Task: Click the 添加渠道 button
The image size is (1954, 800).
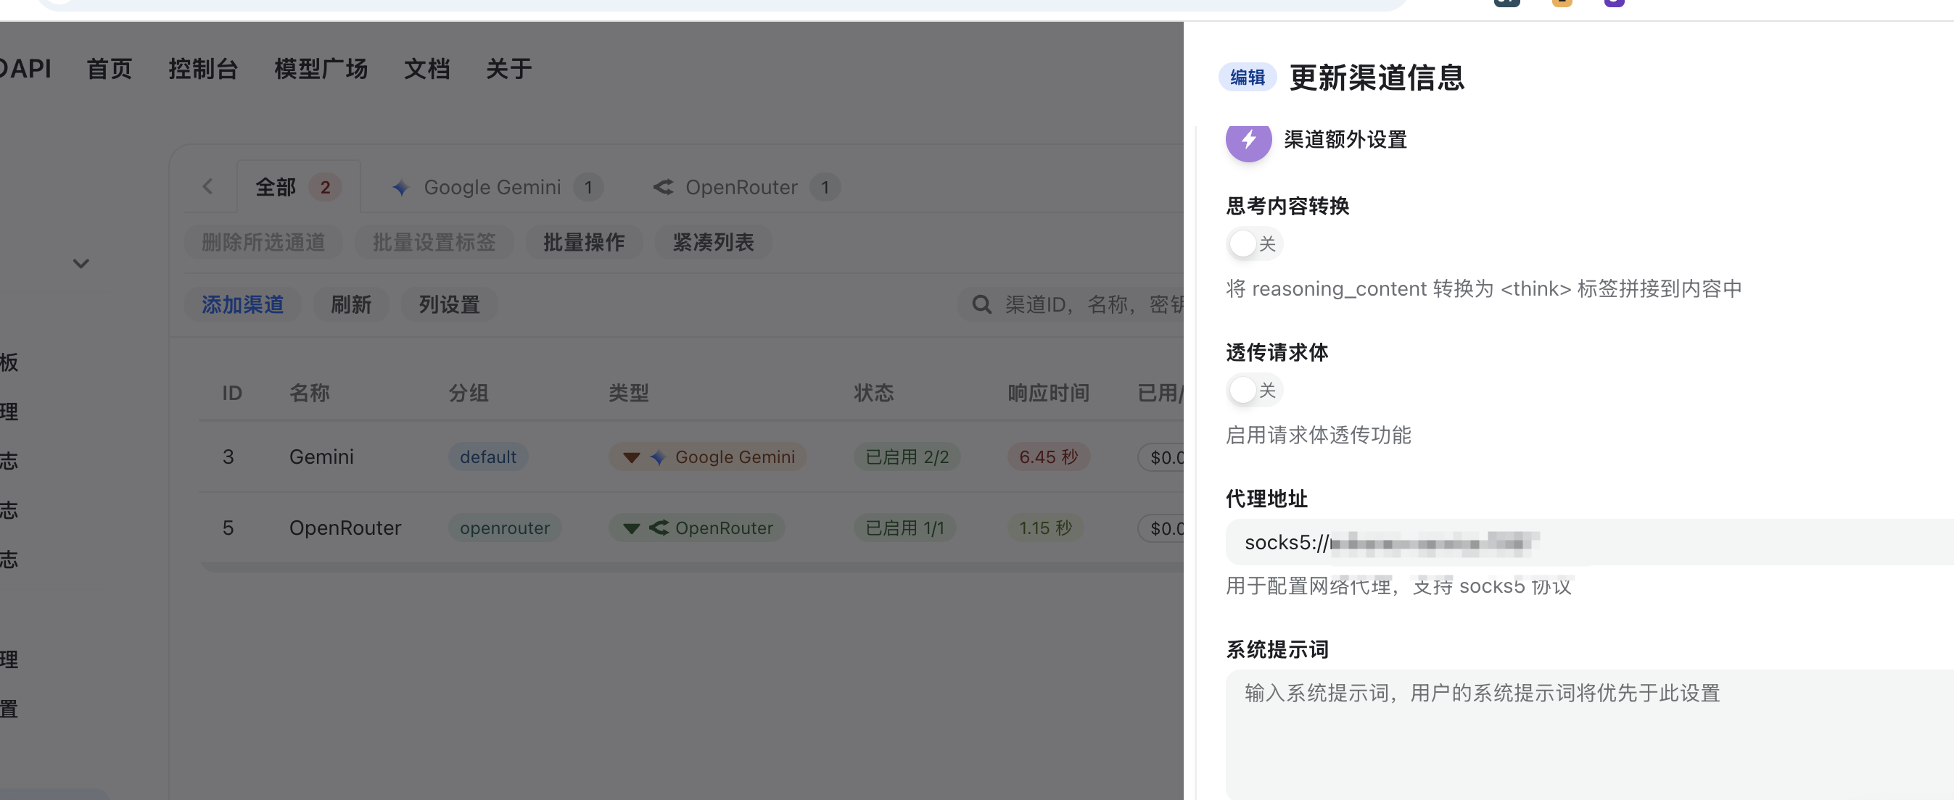Action: coord(243,304)
